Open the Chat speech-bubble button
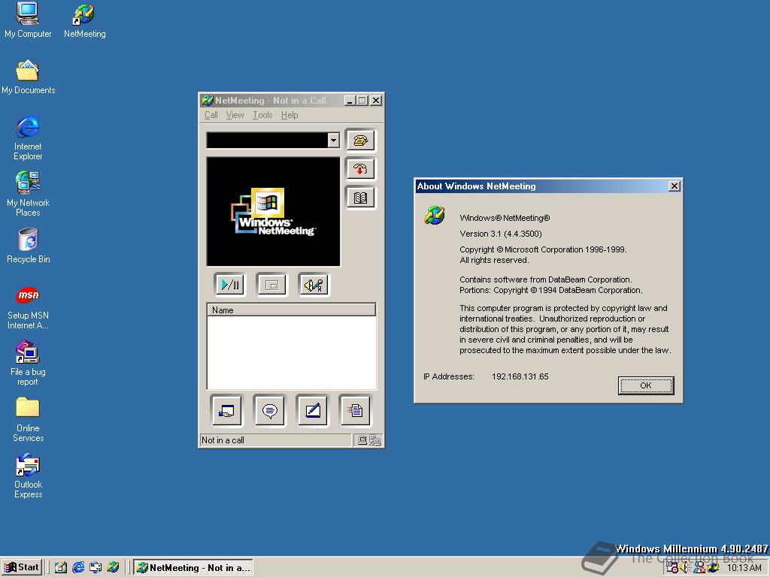Image resolution: width=770 pixels, height=577 pixels. (270, 410)
